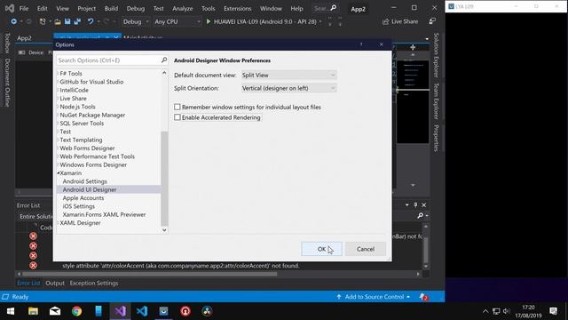Enable Accelerated Rendering checkbox
The width and height of the screenshot is (568, 320).
coord(177,117)
